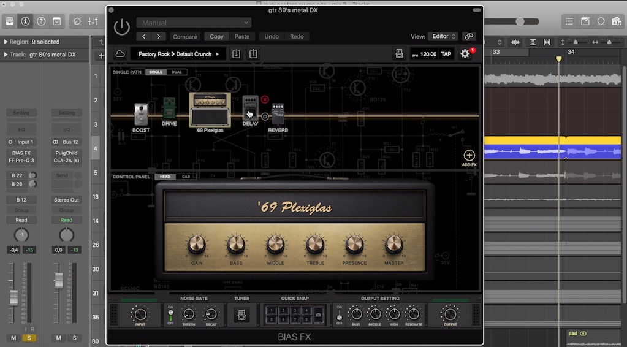
Task: Click the Undo button
Action: [x=272, y=36]
